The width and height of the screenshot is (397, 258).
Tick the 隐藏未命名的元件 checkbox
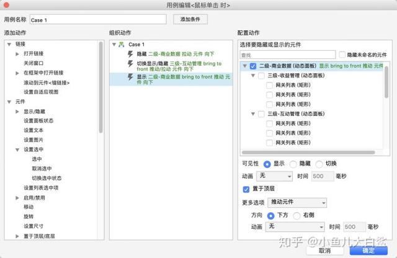click(x=342, y=55)
